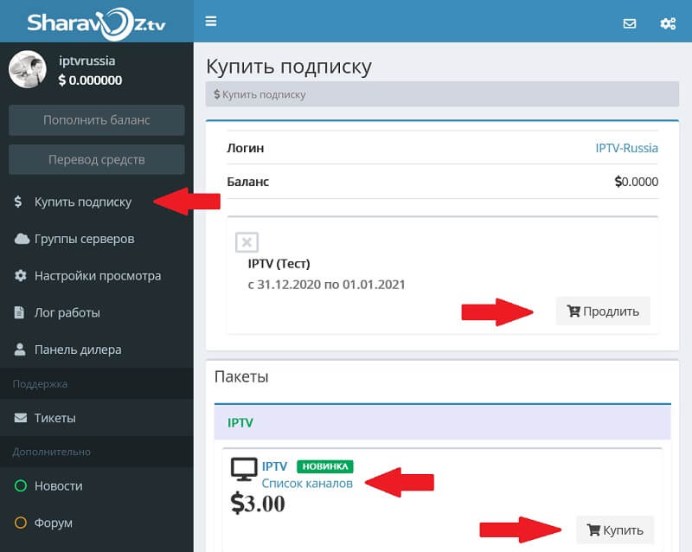Click the Sharavoz.tv logo
The image size is (692, 552).
95,22
